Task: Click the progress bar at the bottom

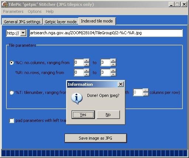Action: point(94,153)
